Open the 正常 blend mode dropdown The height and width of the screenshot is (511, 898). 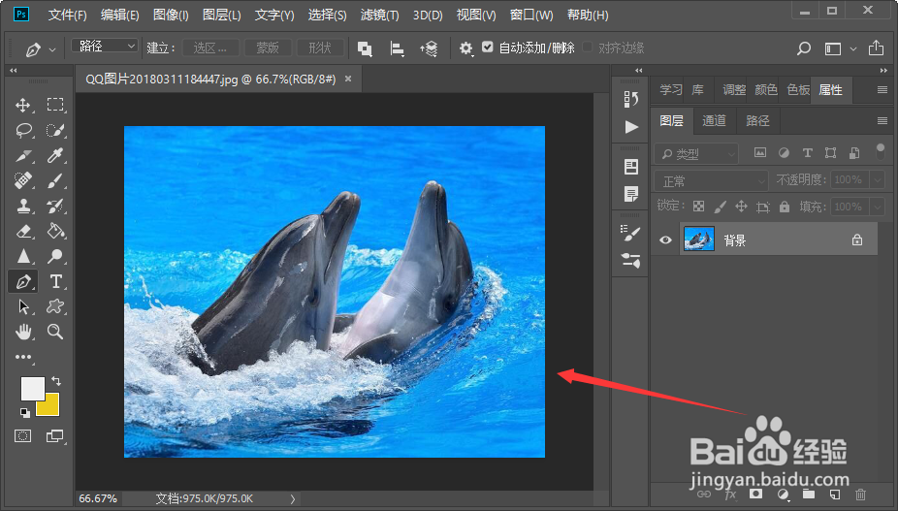pyautogui.click(x=711, y=181)
